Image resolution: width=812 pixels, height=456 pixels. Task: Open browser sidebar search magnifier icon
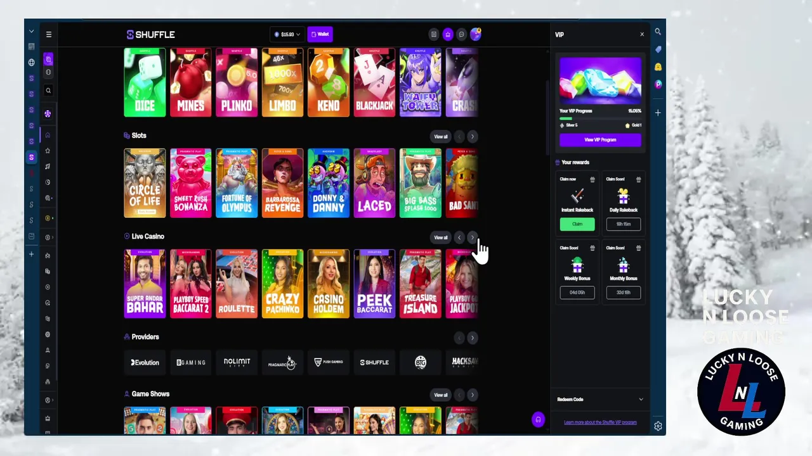tap(658, 32)
